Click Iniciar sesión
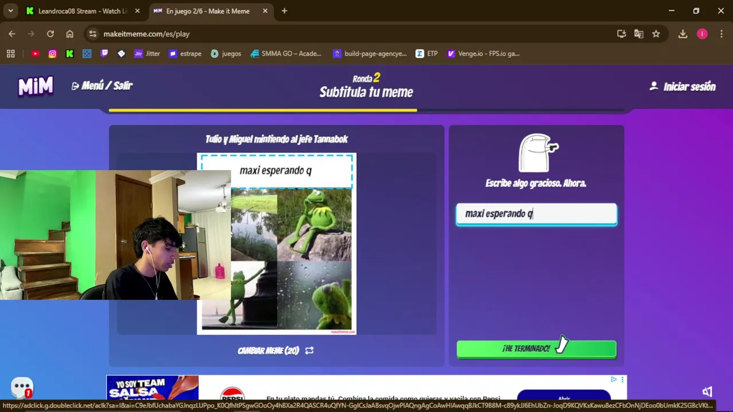Screen dimensions: 733x412 (x=683, y=86)
